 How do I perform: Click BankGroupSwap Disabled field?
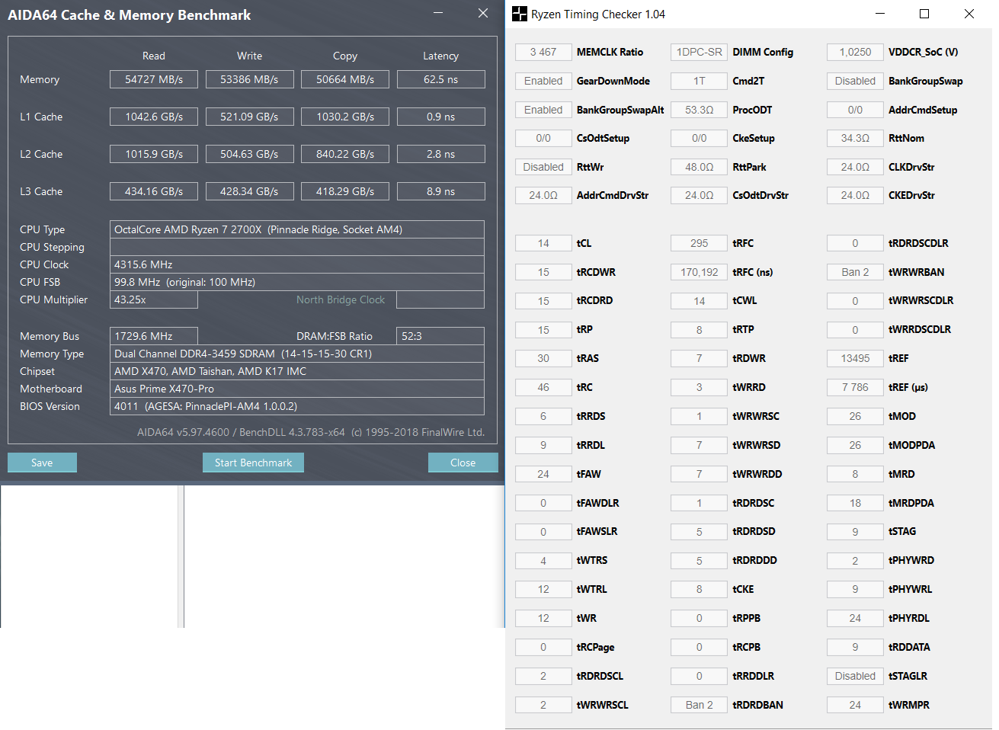click(x=855, y=81)
